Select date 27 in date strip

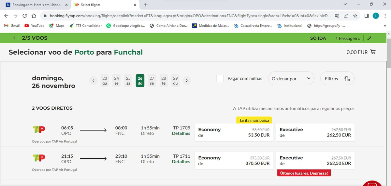click(152, 80)
